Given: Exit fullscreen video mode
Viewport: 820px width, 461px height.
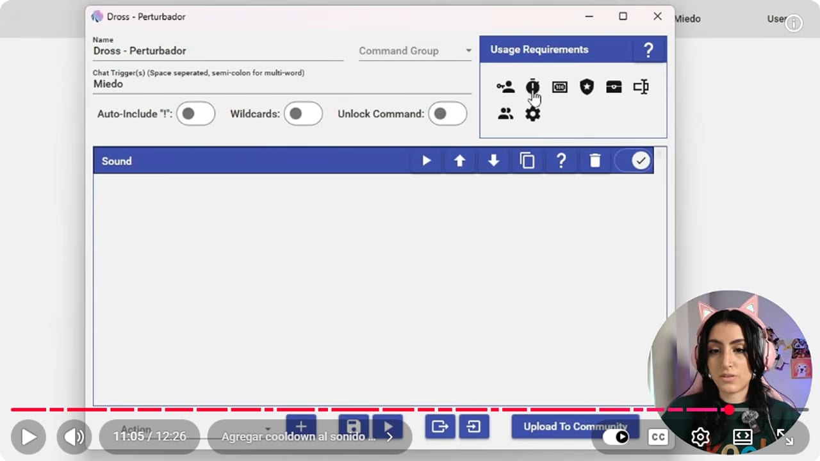Looking at the screenshot, I should 785,437.
